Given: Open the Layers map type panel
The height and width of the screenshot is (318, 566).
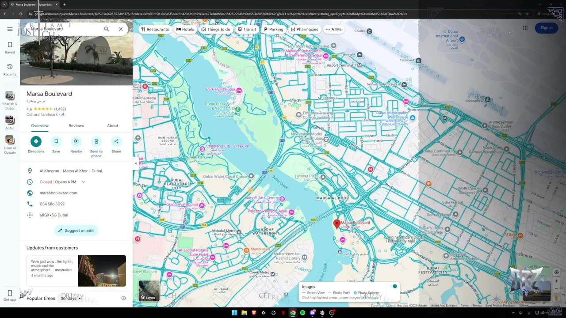Looking at the screenshot, I should [x=149, y=291].
